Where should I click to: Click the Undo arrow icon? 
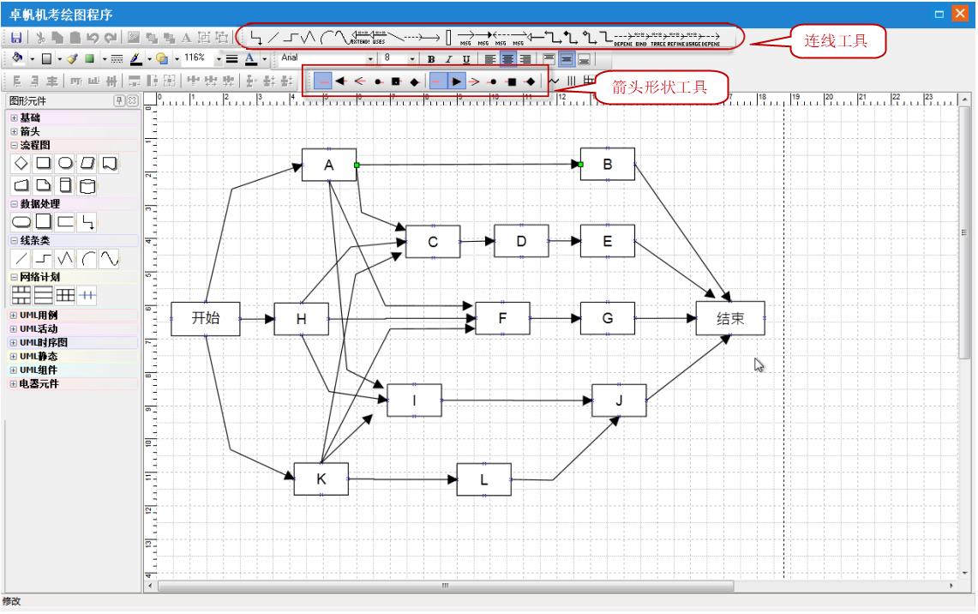(x=93, y=38)
